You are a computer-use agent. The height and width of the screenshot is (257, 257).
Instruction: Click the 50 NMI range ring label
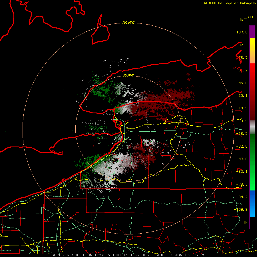pos(128,75)
